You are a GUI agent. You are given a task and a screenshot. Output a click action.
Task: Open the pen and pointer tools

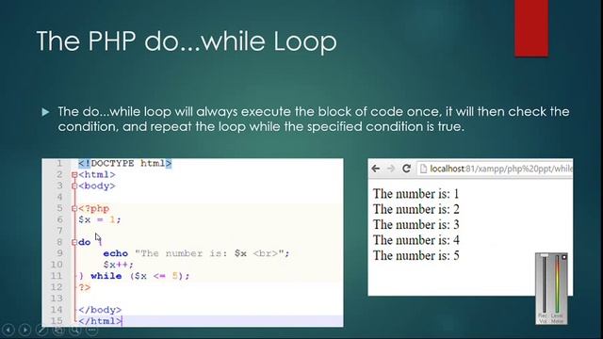tap(41, 330)
